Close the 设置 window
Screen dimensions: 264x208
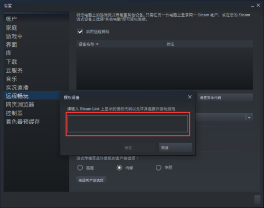click(258, 5)
